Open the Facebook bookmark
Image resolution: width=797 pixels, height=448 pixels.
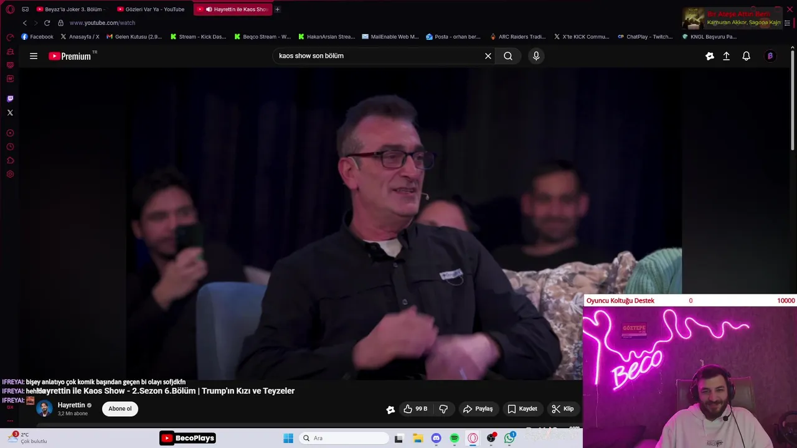coord(37,37)
